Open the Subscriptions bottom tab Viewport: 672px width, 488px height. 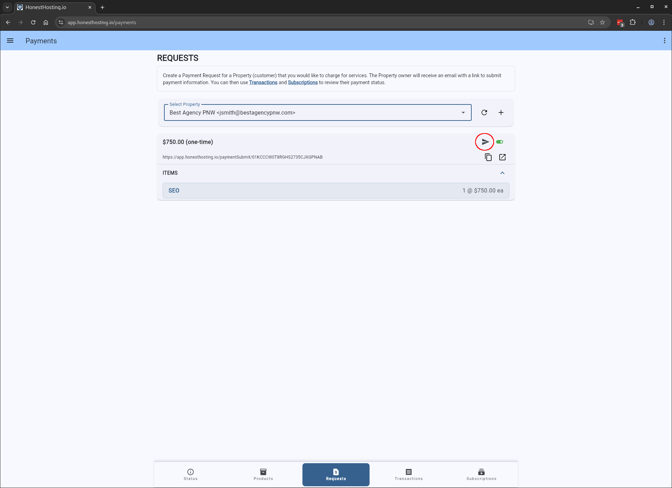[x=481, y=474]
